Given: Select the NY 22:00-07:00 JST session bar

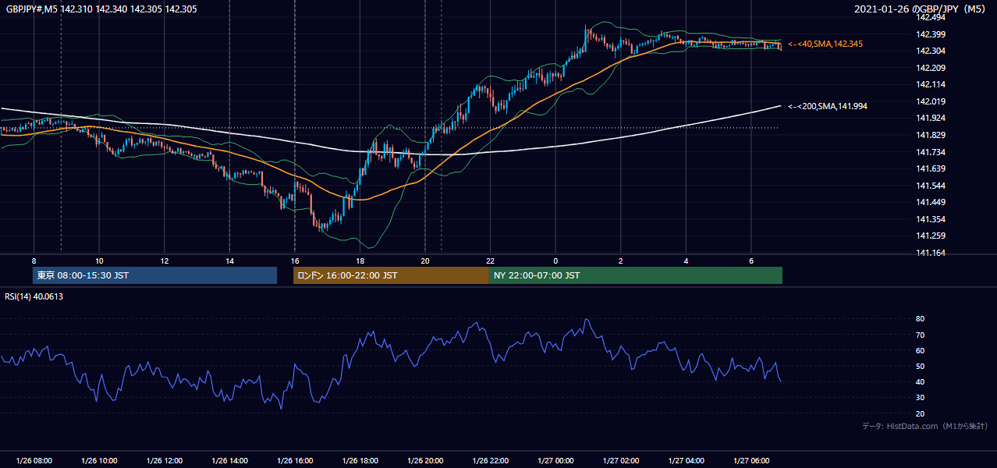Looking at the screenshot, I should point(636,275).
